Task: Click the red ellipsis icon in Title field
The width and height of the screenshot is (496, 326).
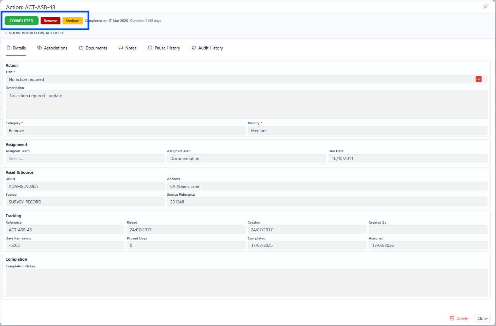Action: tap(478, 79)
